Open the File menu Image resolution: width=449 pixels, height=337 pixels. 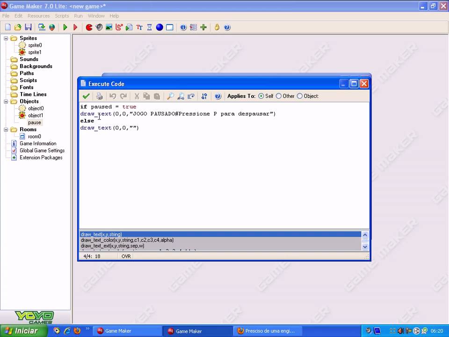click(6, 16)
